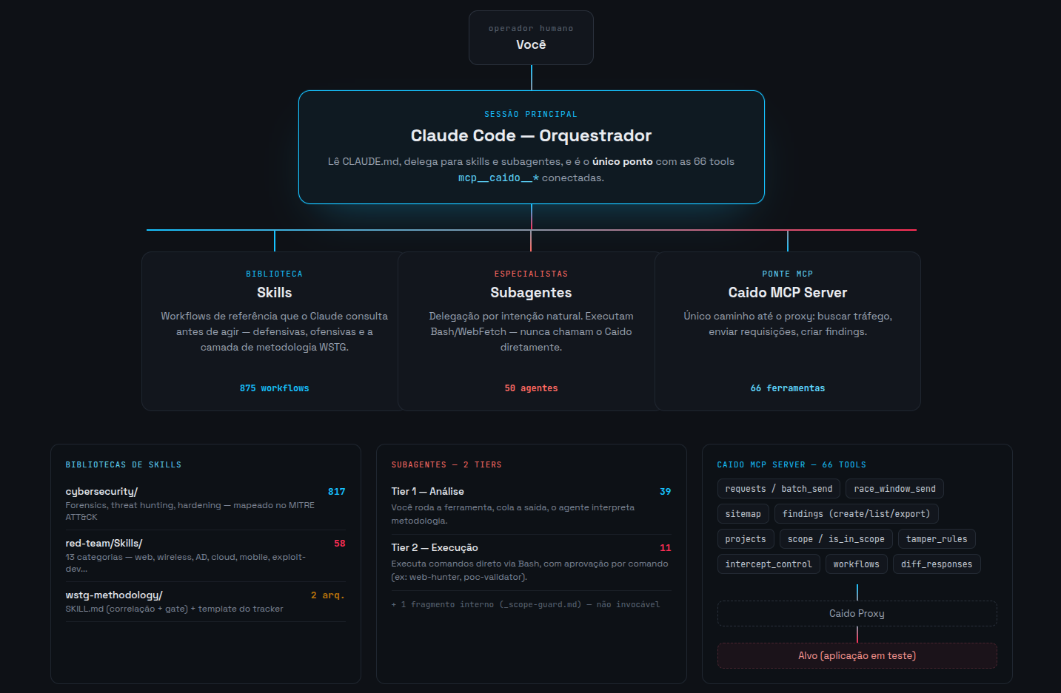The width and height of the screenshot is (1061, 693).
Task: Click the 'BIBLIOTECAS DE SKILLS' panel heading
Action: pyautogui.click(x=124, y=464)
